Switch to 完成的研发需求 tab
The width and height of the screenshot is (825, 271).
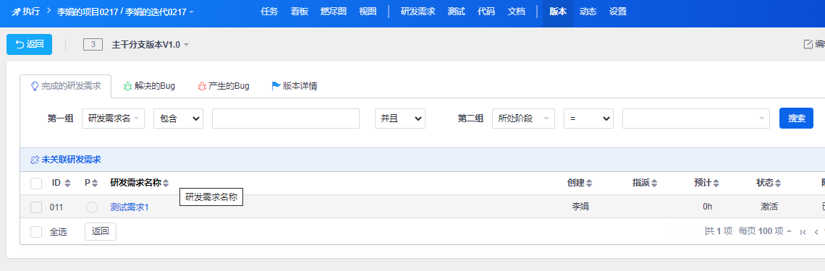click(x=66, y=86)
